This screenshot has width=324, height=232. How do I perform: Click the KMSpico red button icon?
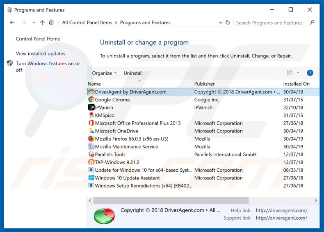pos(91,115)
